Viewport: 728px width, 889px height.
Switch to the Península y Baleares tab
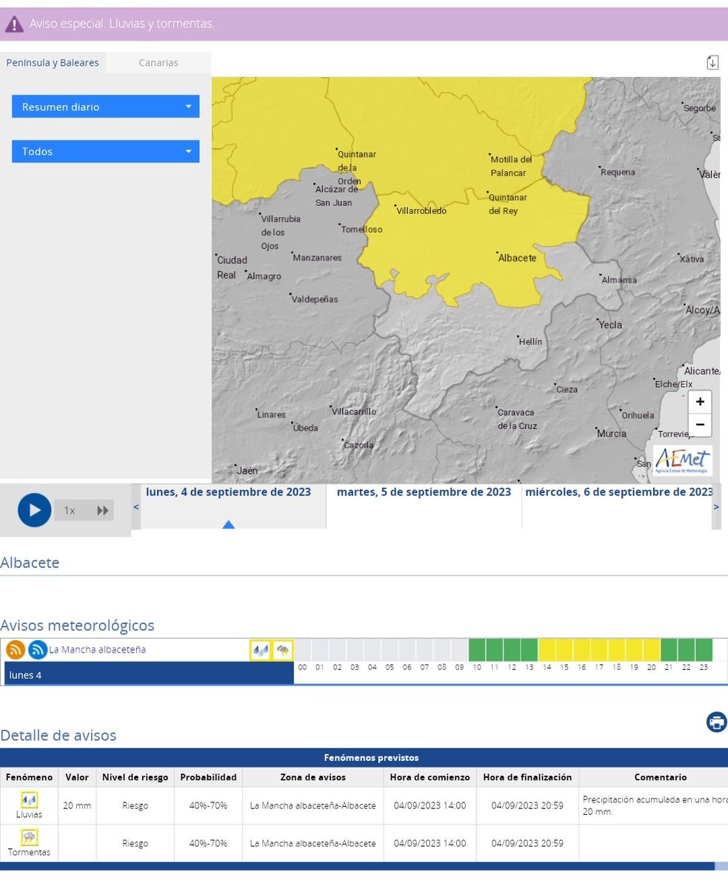tap(53, 62)
